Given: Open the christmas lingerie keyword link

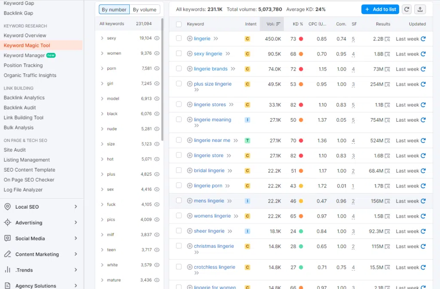Looking at the screenshot, I should [214, 246].
